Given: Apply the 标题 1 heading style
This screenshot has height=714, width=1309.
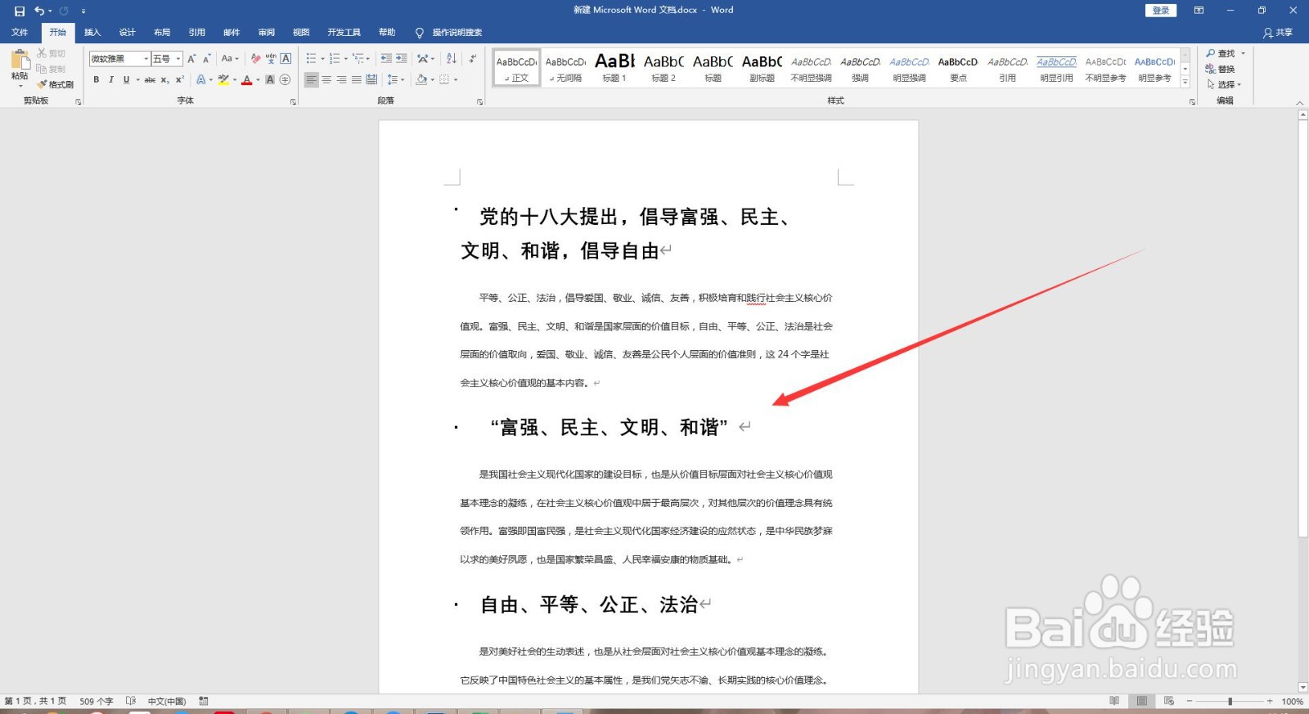Looking at the screenshot, I should click(x=614, y=67).
